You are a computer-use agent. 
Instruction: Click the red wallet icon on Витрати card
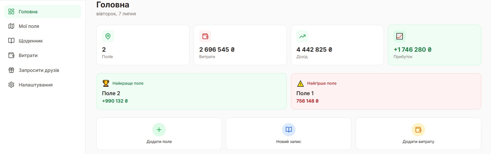click(x=205, y=36)
